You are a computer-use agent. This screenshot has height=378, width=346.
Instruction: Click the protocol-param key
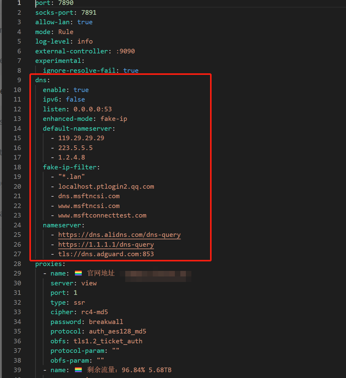point(77,351)
